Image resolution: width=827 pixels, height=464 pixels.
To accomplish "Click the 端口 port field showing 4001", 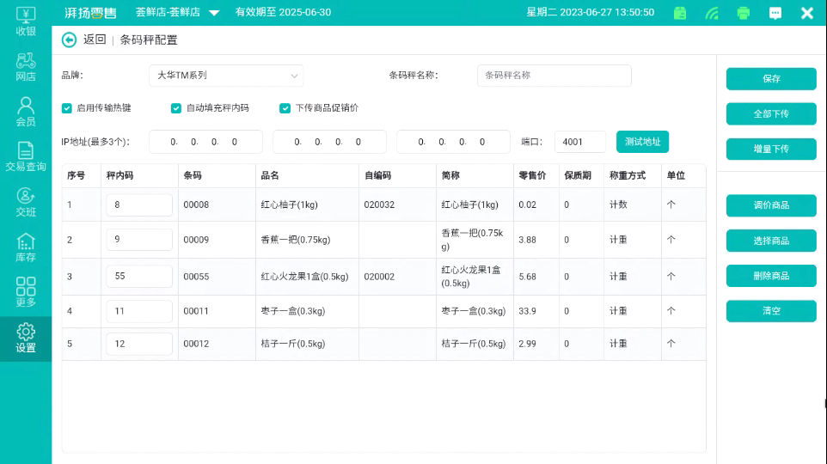I will [x=579, y=142].
